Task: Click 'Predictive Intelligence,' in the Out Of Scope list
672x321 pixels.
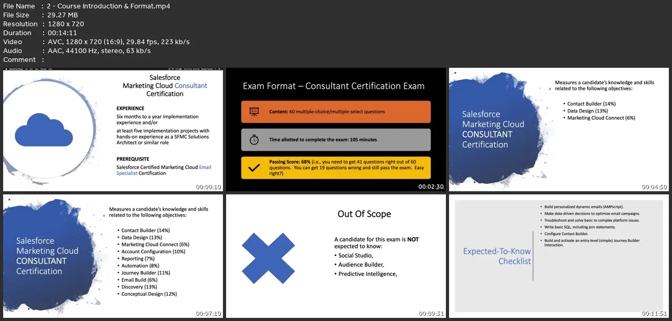Action: tap(368, 274)
